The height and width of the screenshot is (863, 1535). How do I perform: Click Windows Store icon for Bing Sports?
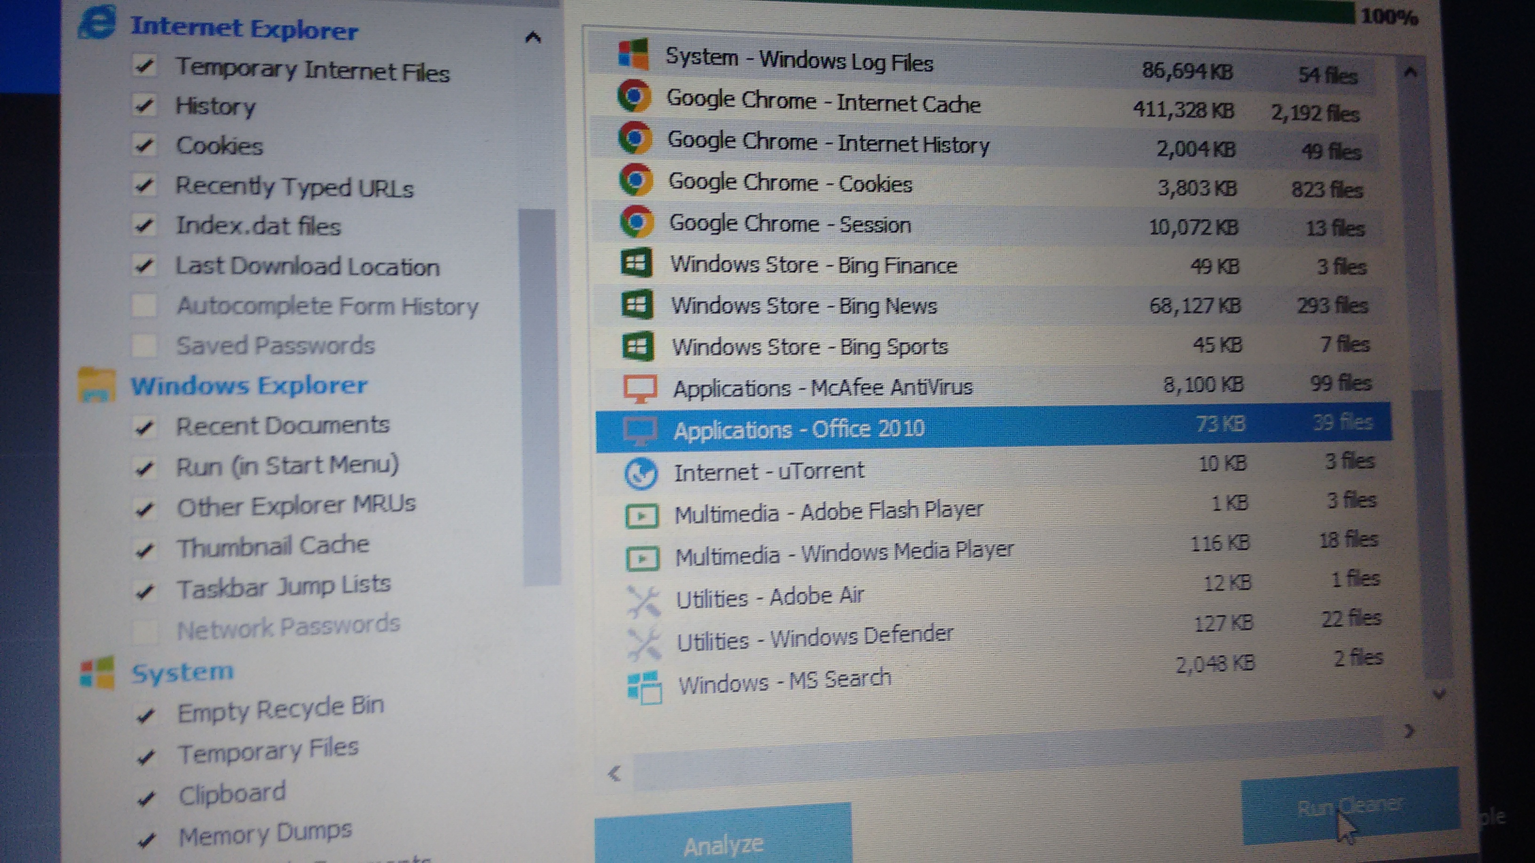pyautogui.click(x=638, y=346)
